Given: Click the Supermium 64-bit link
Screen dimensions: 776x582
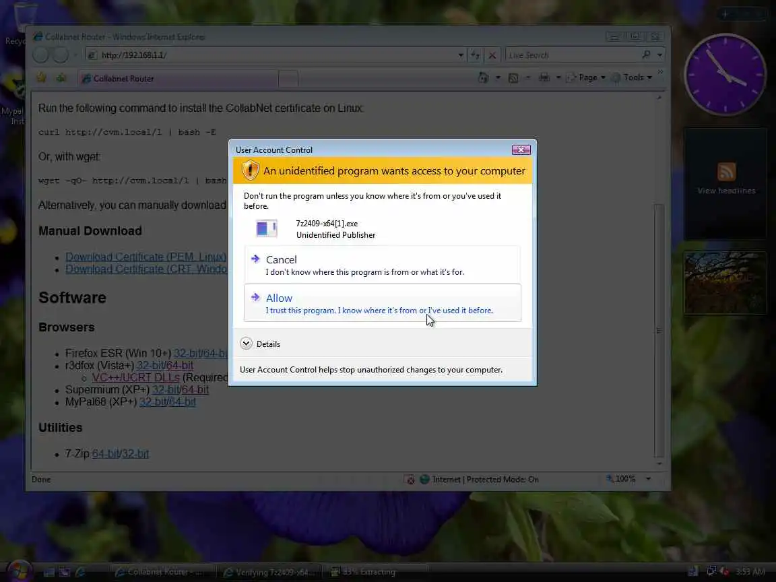Looking at the screenshot, I should pyautogui.click(x=195, y=389).
